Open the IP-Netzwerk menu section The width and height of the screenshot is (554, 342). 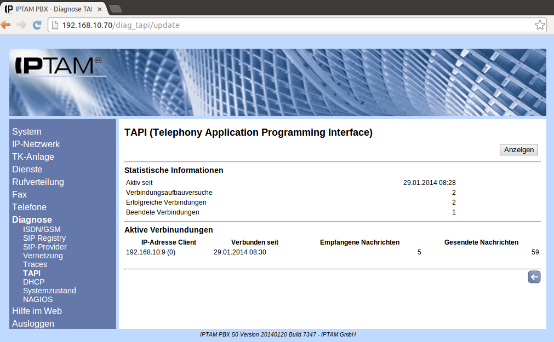coord(36,144)
